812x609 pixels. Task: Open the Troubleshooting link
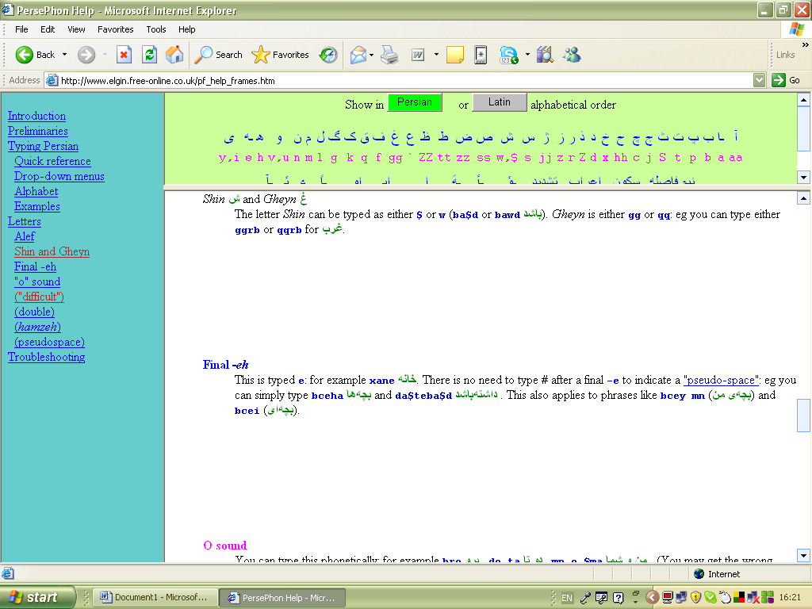tap(47, 357)
